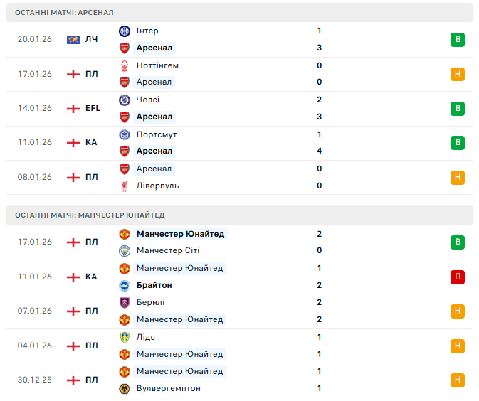Click the orange Н badge for Nottingham match

tap(458, 74)
